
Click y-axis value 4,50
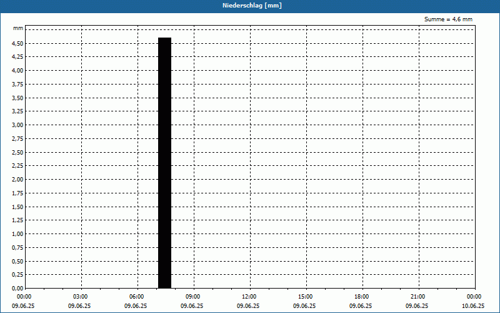pos(17,43)
